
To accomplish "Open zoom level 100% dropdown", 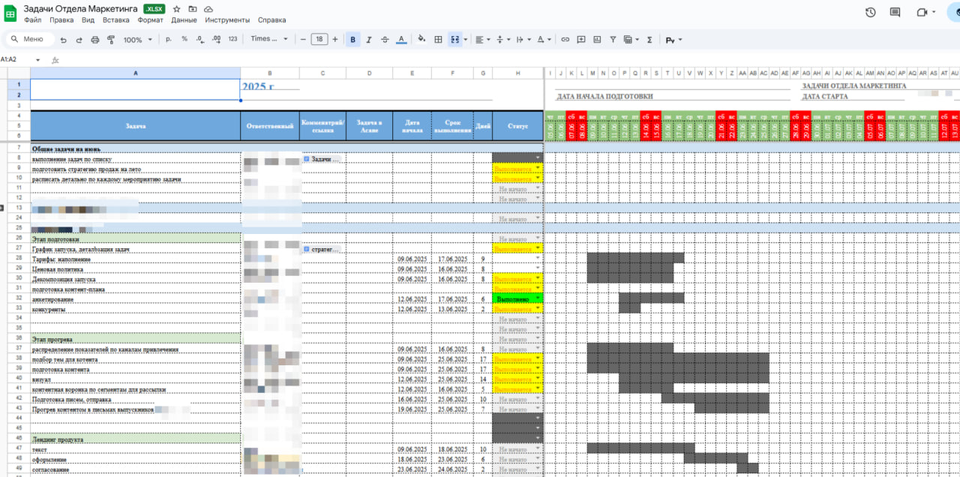I will click(137, 40).
